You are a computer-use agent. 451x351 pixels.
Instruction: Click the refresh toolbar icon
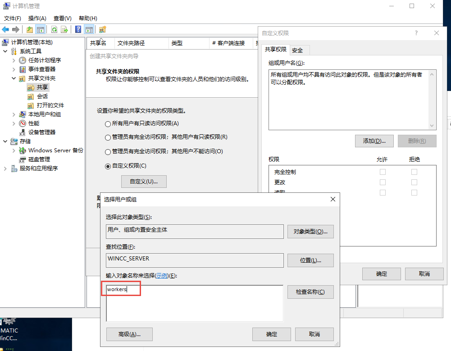[x=54, y=29]
